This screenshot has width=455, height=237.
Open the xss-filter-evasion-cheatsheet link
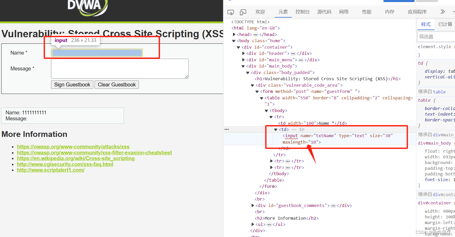coord(94,153)
